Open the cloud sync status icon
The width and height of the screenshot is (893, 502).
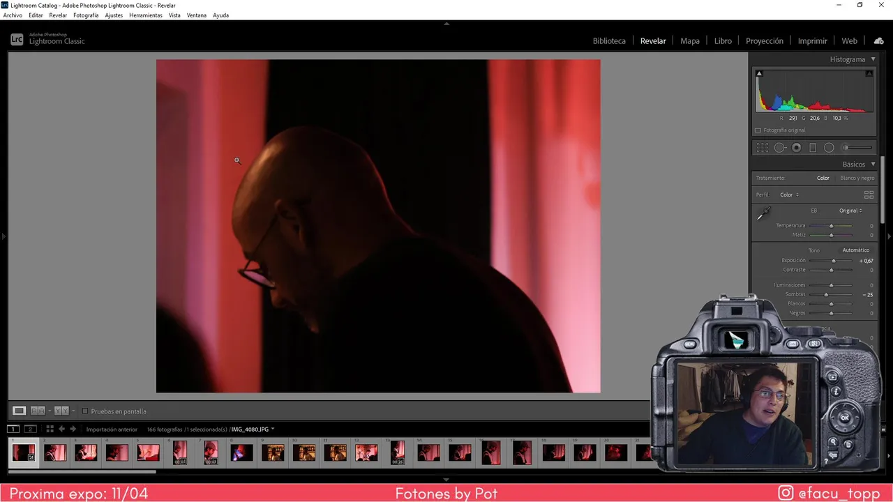coord(878,40)
